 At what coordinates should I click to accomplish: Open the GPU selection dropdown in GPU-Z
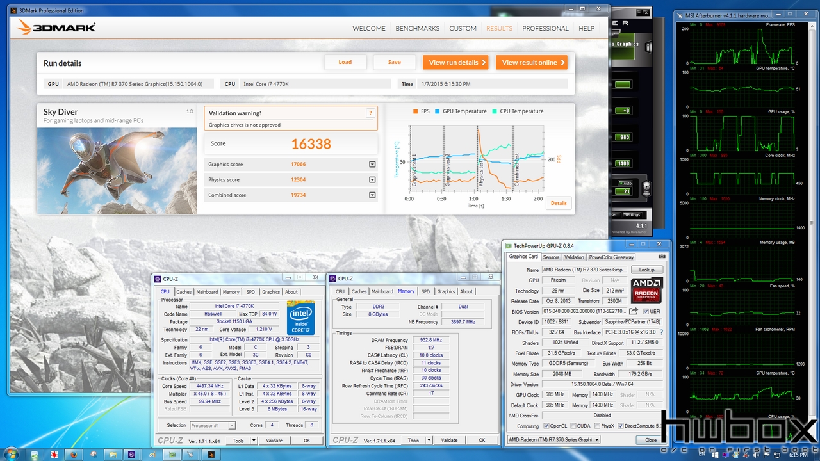point(553,439)
